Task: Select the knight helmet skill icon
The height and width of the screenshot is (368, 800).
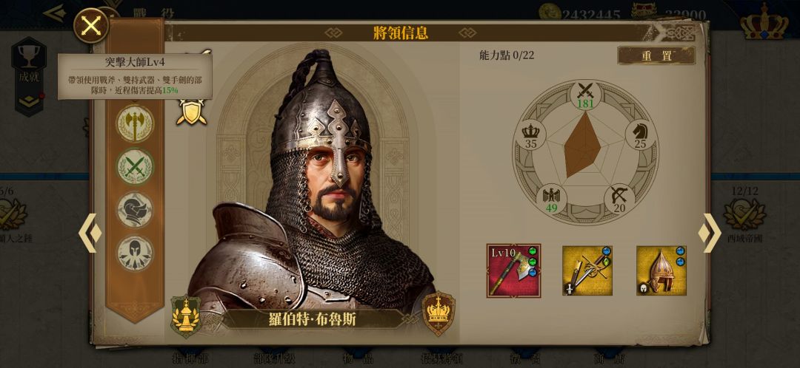Action: (x=135, y=210)
